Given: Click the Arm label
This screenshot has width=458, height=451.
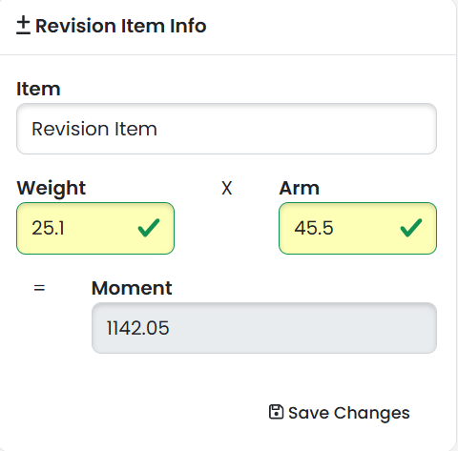Looking at the screenshot, I should 300,188.
